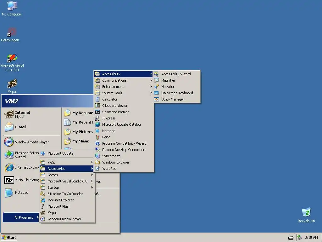Open My Documents in Start menu

[78, 113]
